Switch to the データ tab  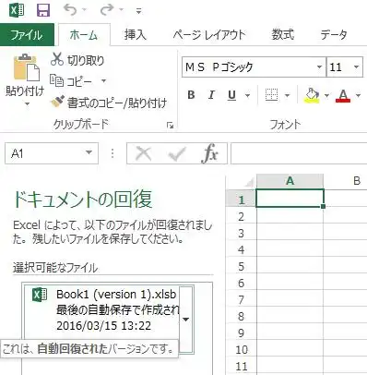(x=334, y=35)
